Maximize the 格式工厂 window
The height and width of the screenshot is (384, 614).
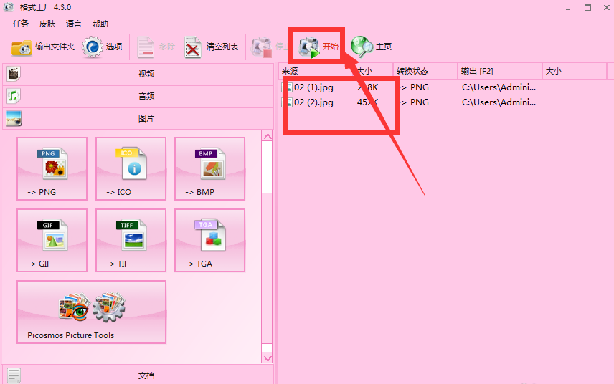(x=587, y=7)
